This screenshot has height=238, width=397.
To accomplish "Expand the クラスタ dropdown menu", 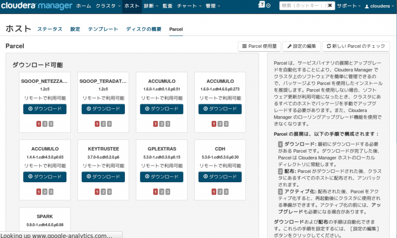I will coord(108,6).
